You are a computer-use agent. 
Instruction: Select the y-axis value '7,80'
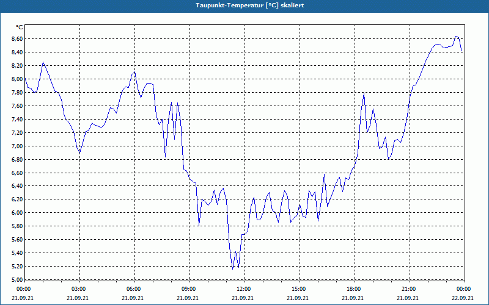[17, 93]
